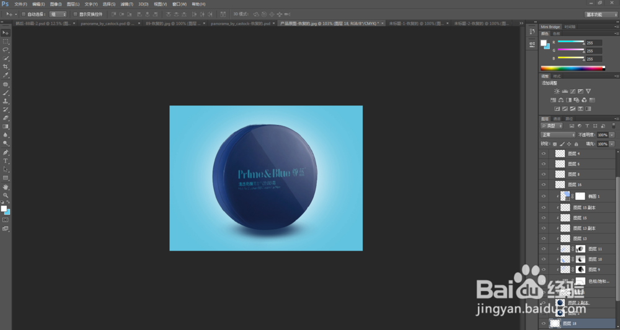Open the 不透明度 opacity slider arrow
Screen dimensions: 620x330
pos(612,135)
